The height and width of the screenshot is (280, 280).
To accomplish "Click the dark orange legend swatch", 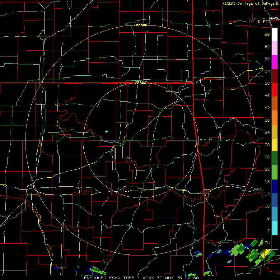I will coord(275,104).
